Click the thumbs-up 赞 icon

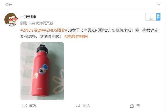coord(132,106)
